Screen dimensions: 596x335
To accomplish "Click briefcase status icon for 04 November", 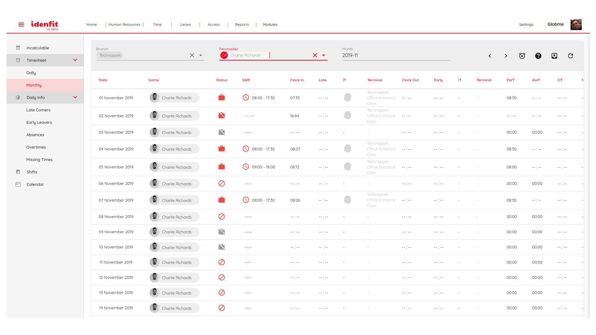I will (222, 149).
